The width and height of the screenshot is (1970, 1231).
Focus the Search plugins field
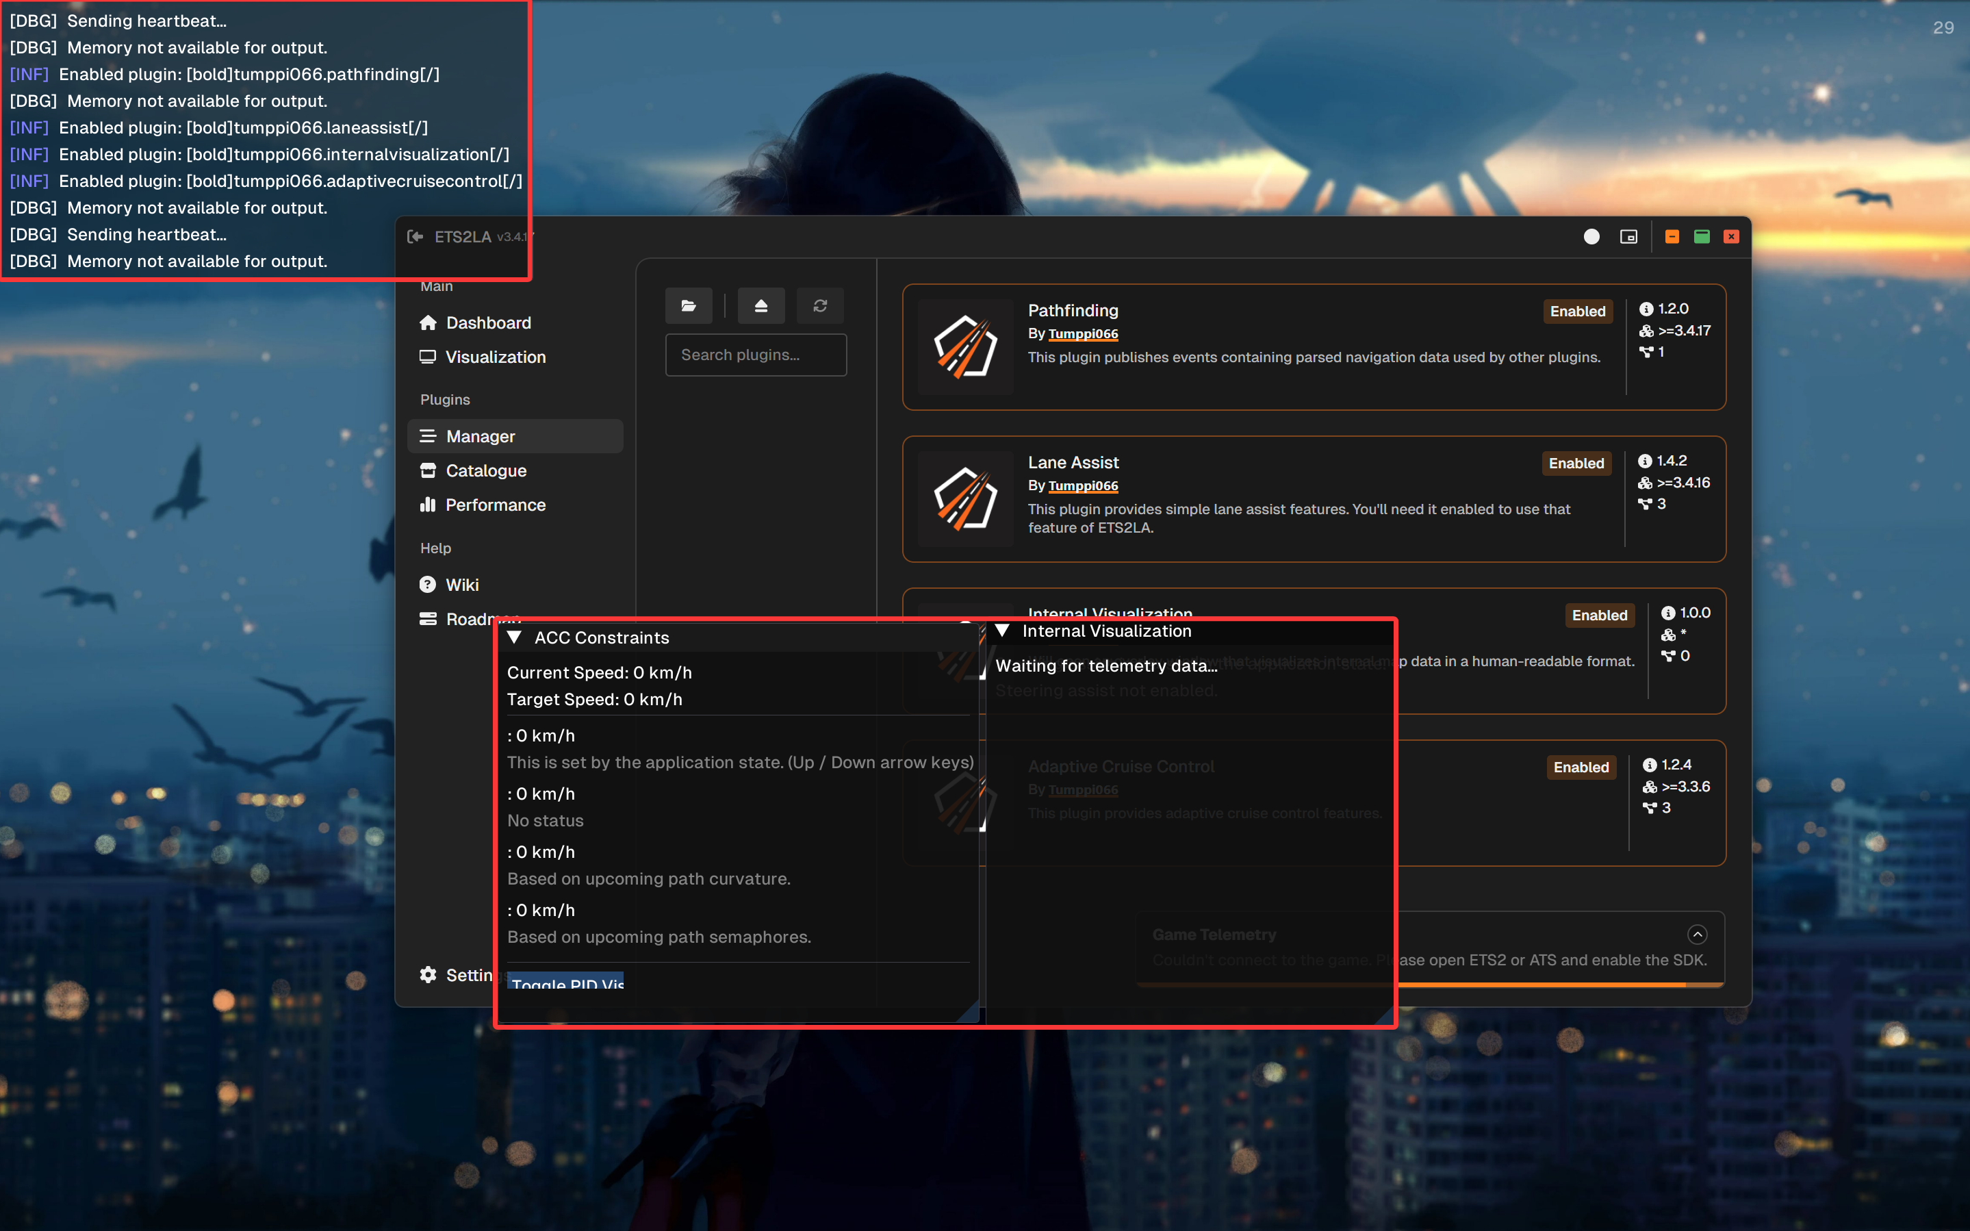point(756,355)
